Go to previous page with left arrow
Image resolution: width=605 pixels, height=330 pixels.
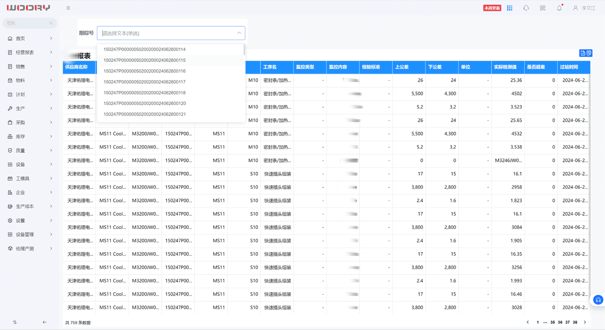(x=528, y=322)
